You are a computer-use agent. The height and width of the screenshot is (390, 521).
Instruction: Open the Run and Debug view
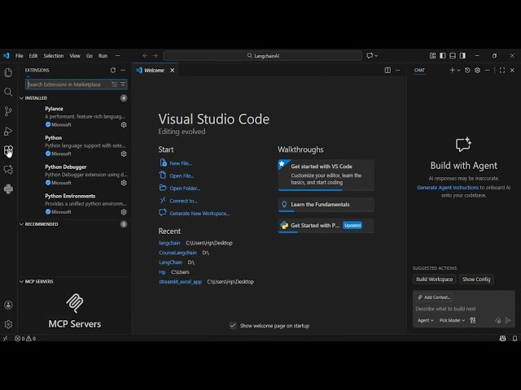point(8,131)
